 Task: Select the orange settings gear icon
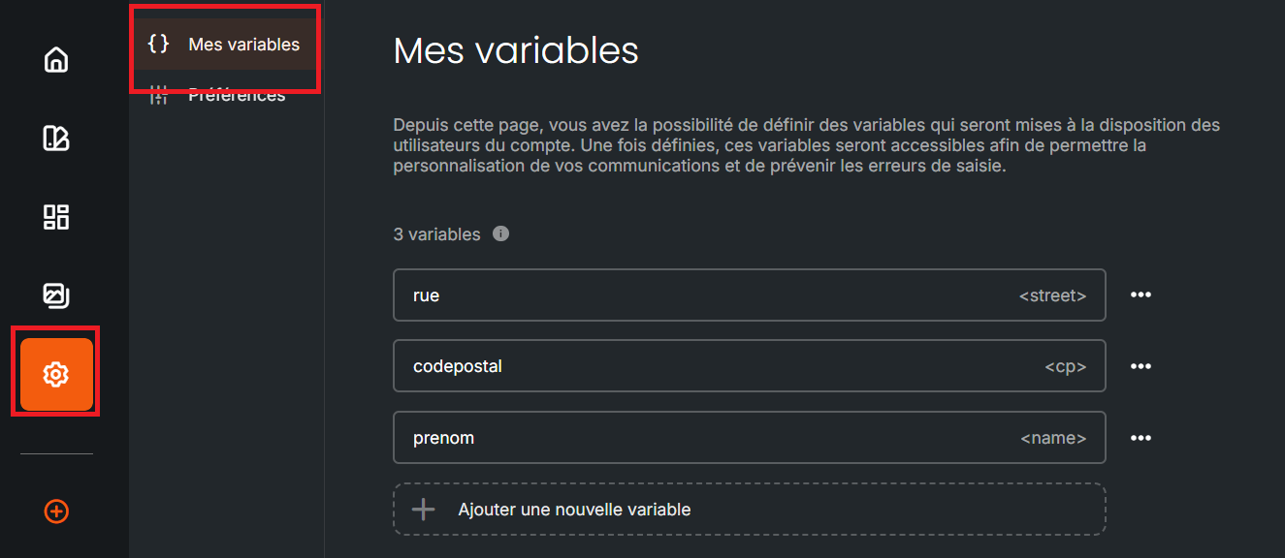pos(56,374)
